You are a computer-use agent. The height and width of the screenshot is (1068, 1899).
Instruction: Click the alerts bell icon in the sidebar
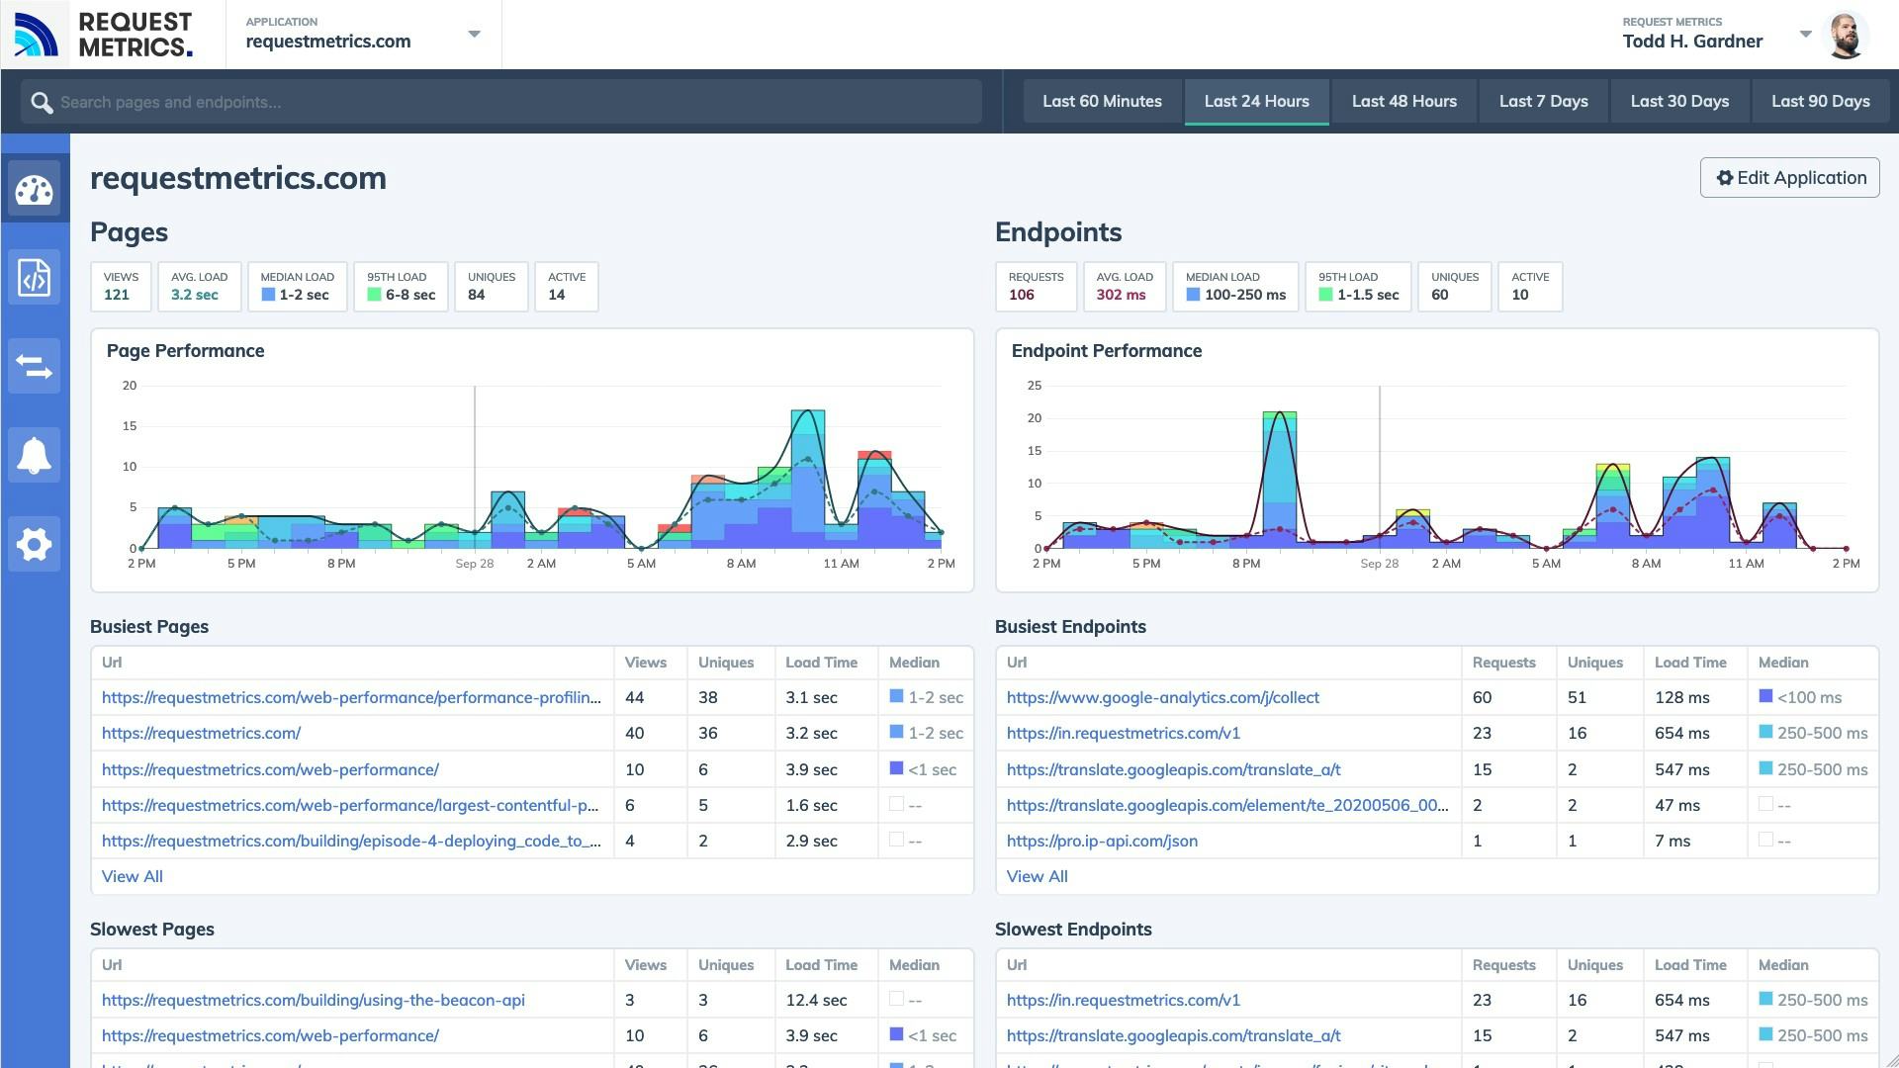point(35,455)
